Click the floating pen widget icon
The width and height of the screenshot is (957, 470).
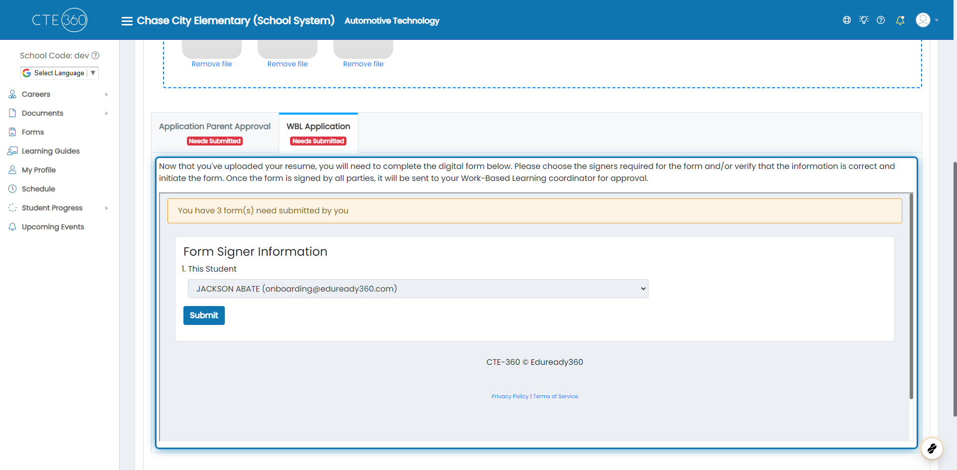[932, 449]
